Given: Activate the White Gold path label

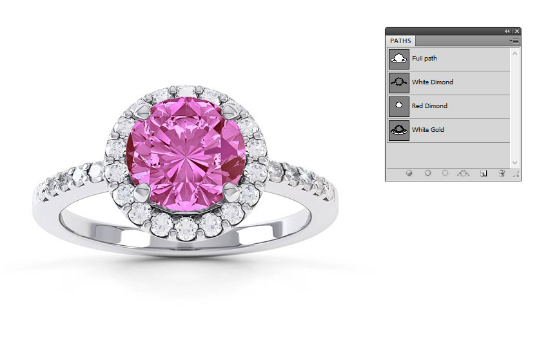Looking at the screenshot, I should click(x=428, y=130).
